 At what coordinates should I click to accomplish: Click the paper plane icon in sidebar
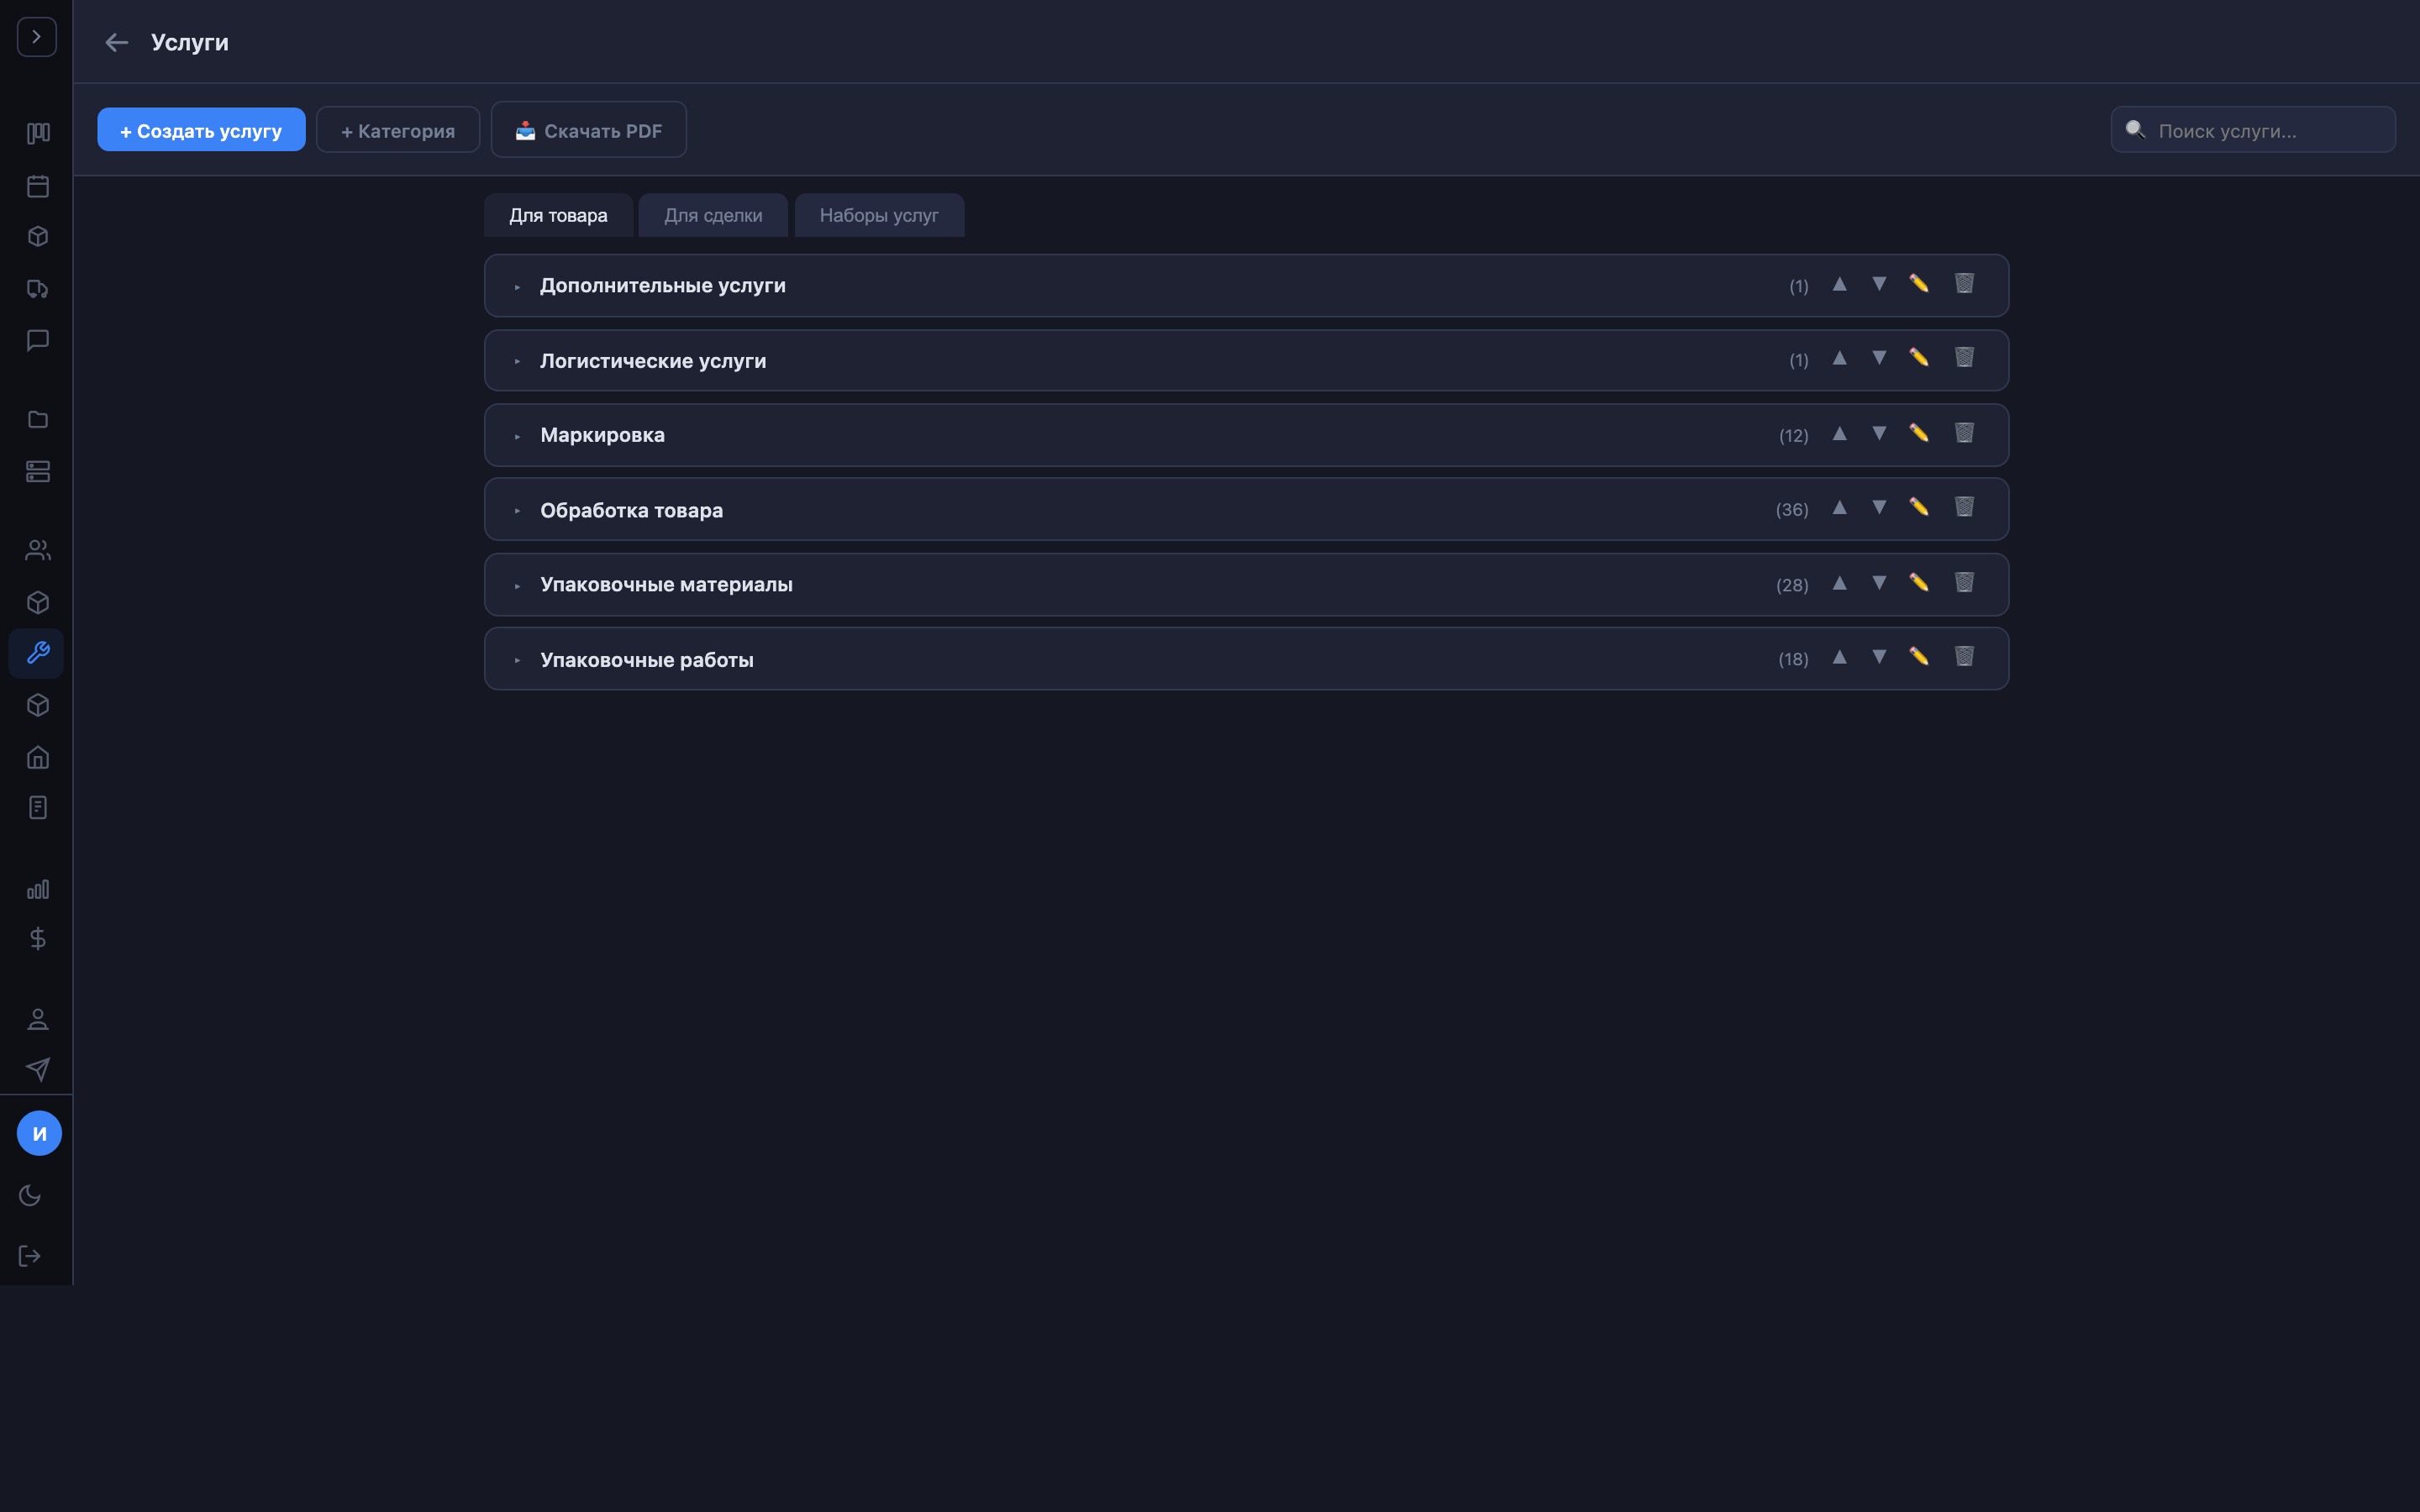(x=38, y=1069)
